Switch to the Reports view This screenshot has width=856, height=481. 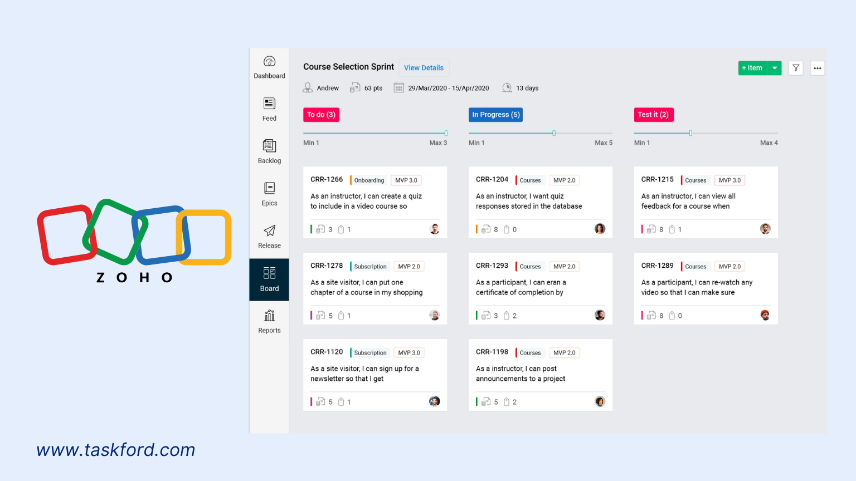[x=269, y=318]
